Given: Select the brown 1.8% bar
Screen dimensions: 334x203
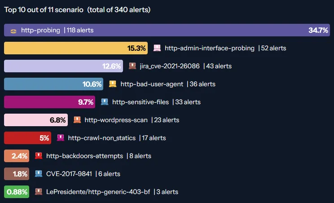Looking at the screenshot, I should coord(17,174).
